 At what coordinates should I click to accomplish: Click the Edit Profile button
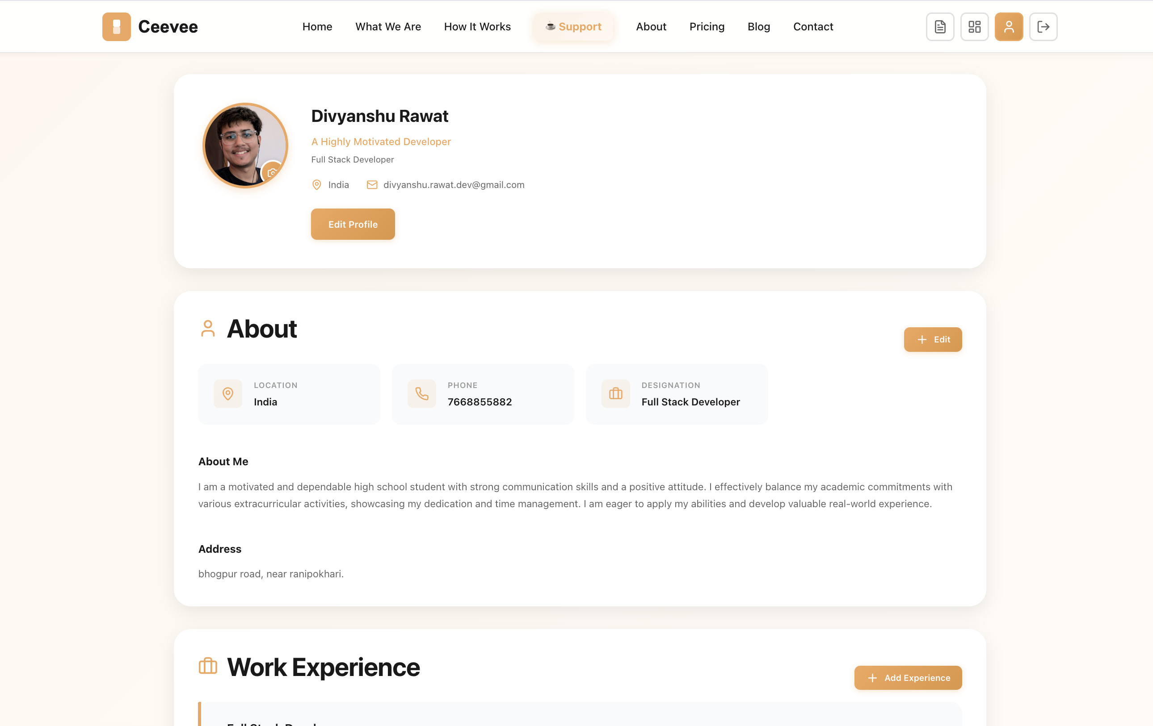coord(353,224)
